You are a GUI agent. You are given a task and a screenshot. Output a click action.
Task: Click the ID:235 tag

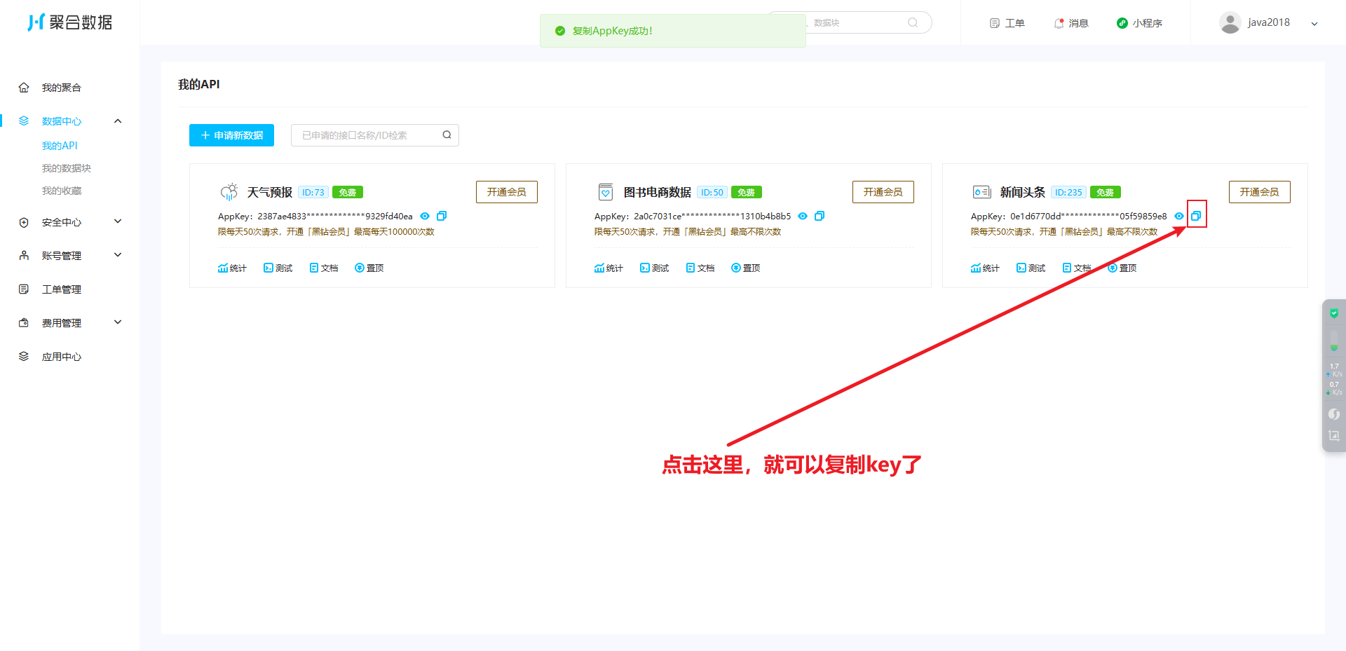pos(1068,193)
